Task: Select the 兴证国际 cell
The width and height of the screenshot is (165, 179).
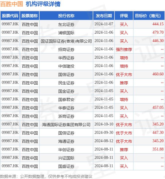Action: coord(66,158)
